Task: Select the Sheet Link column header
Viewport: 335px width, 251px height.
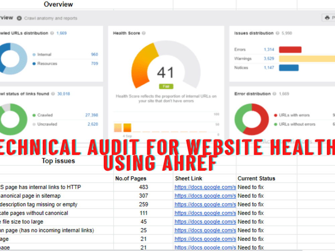Action: click(x=204, y=178)
